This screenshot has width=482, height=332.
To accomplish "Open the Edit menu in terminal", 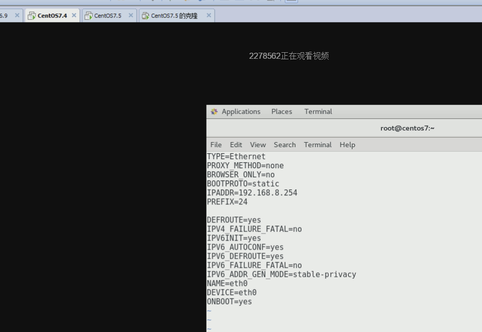I will click(236, 145).
